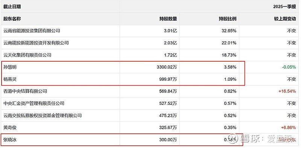
Task: Click the 股东名称 column header
Action: tap(12, 19)
